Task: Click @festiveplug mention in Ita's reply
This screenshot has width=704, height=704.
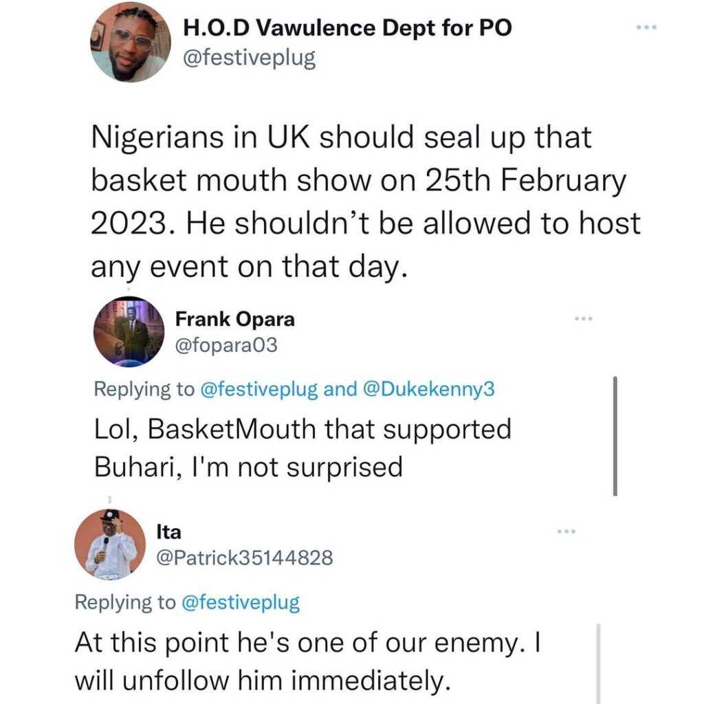Action: (240, 603)
